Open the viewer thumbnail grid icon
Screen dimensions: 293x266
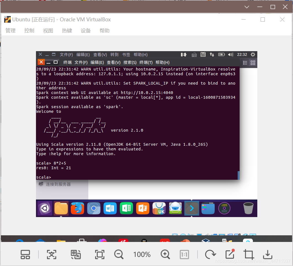point(25,254)
